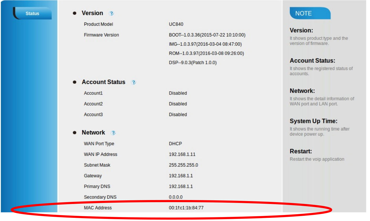The width and height of the screenshot is (370, 221).
Task: Select the Primary DNS value 192.168.1.1
Action: pyautogui.click(x=181, y=186)
